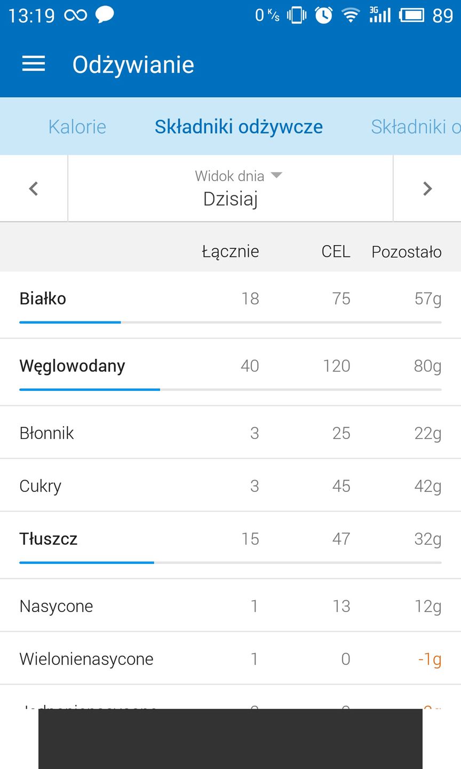
Task: Tap the Wielonienasycone row
Action: click(230, 658)
